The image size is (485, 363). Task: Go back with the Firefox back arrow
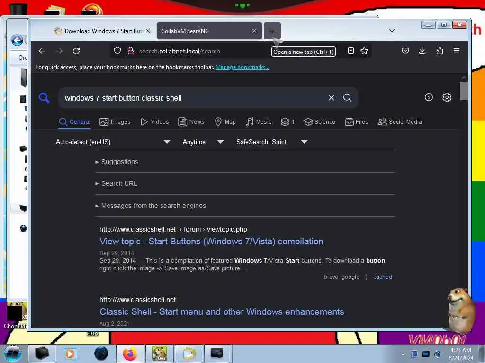[x=42, y=51]
